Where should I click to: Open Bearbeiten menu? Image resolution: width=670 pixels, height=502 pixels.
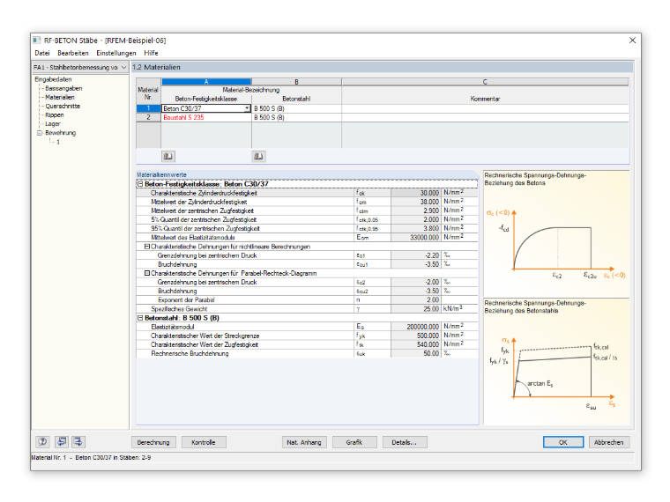[x=73, y=53]
